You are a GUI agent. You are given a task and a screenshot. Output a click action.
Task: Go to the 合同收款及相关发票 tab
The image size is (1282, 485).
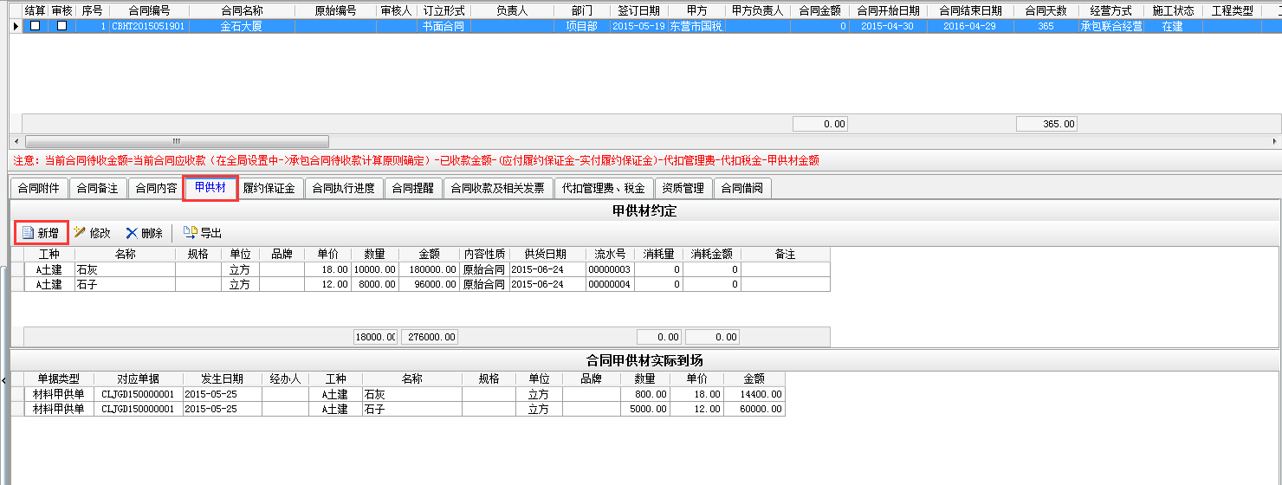coord(497,188)
